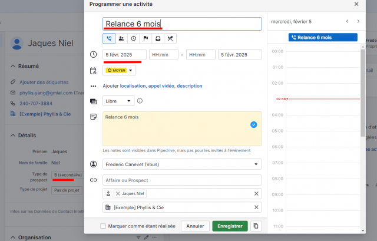Select the Call activity type icon

[109, 38]
